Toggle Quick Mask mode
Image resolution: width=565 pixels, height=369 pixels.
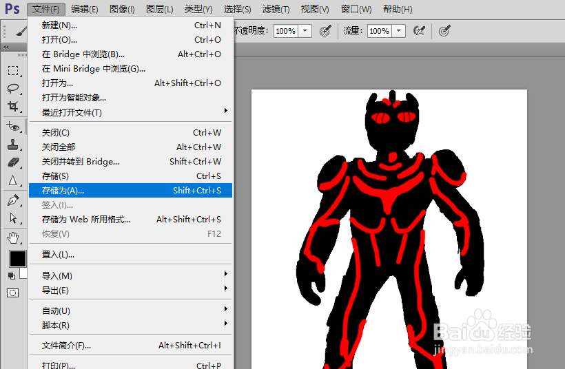pos(12,293)
